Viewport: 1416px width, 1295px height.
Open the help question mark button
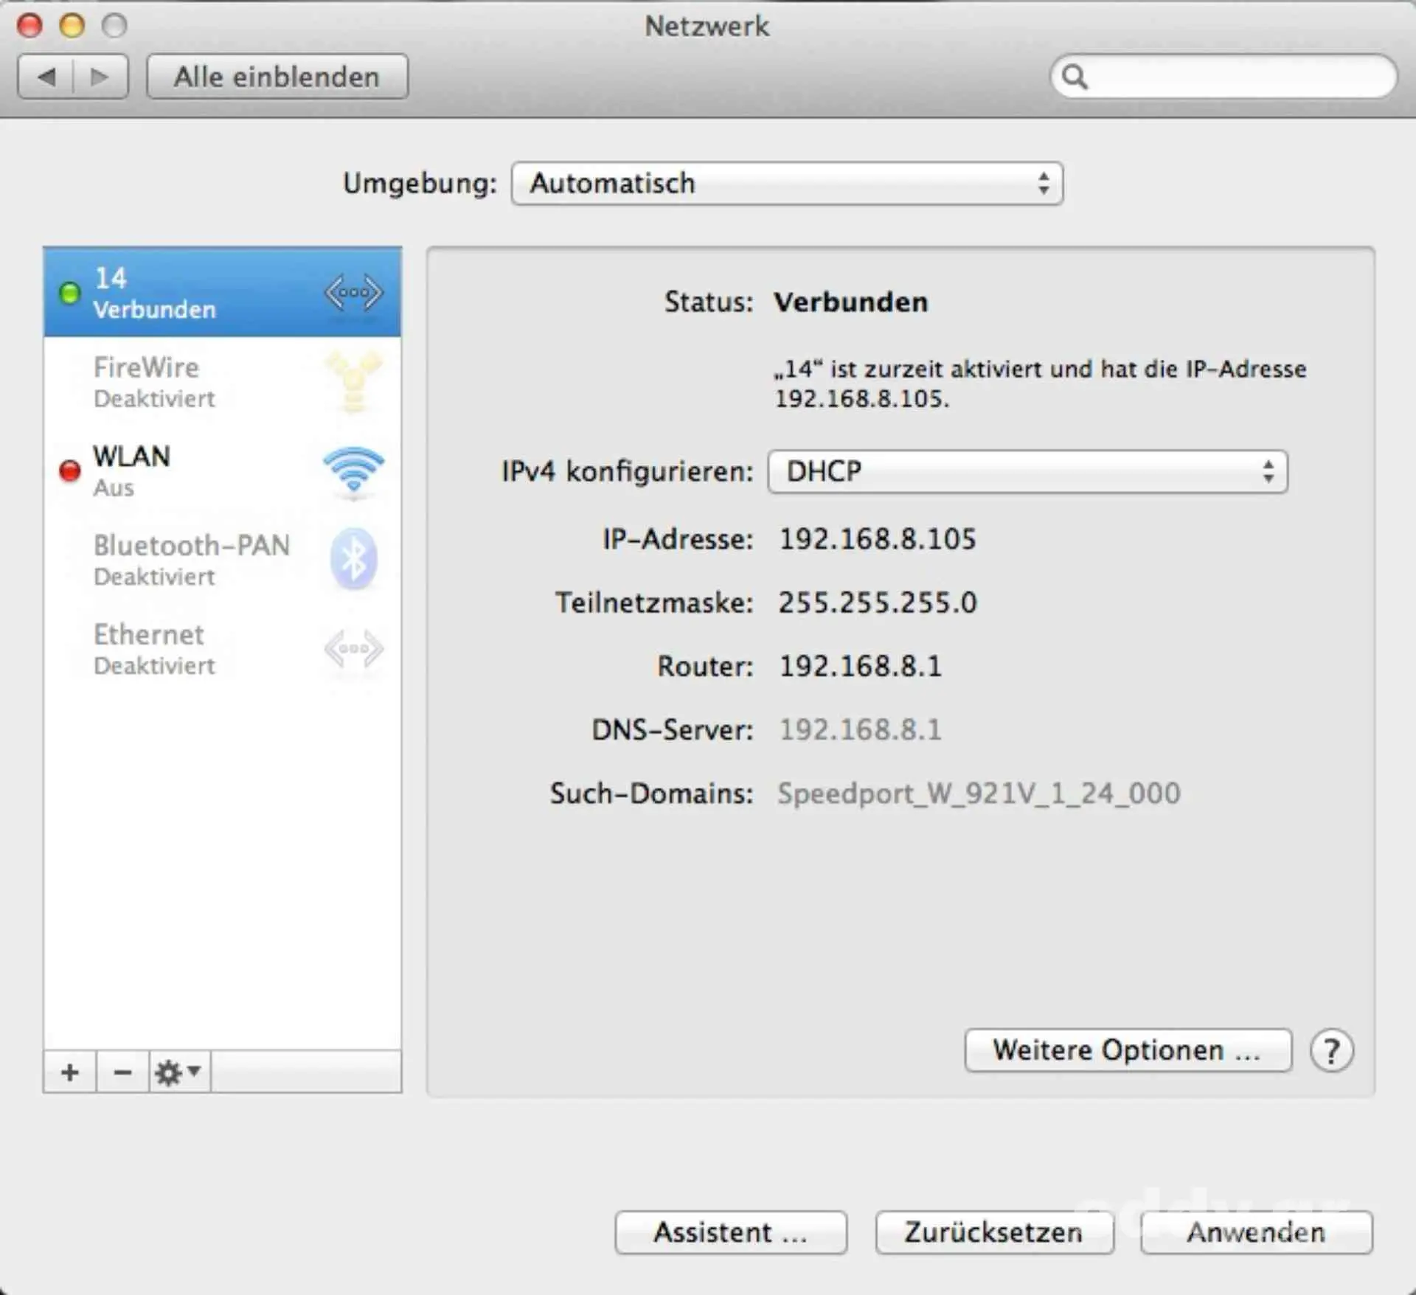(x=1331, y=1050)
